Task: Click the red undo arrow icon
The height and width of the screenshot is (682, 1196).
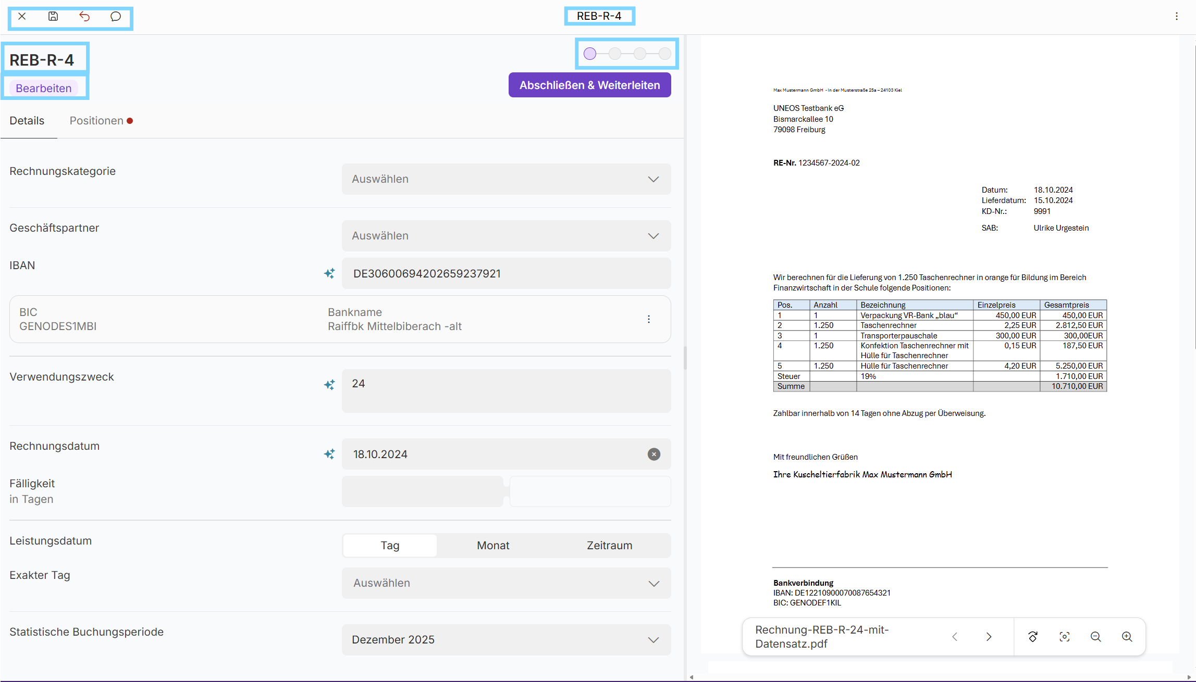Action: 84,17
